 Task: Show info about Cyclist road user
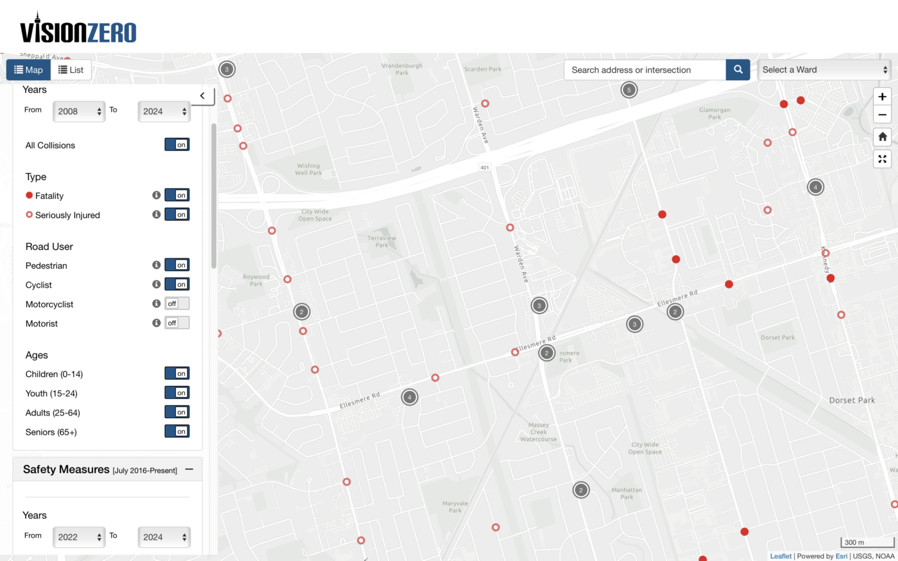(156, 284)
